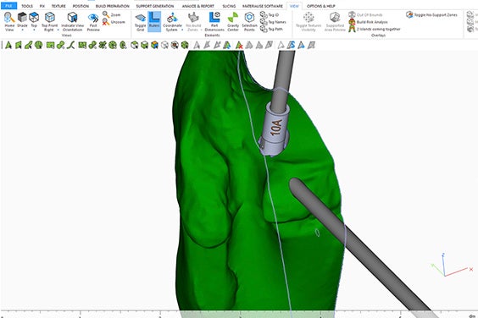The image size is (478, 318).
Task: Open the TOOLS ribbon tab
Action: [27, 6]
